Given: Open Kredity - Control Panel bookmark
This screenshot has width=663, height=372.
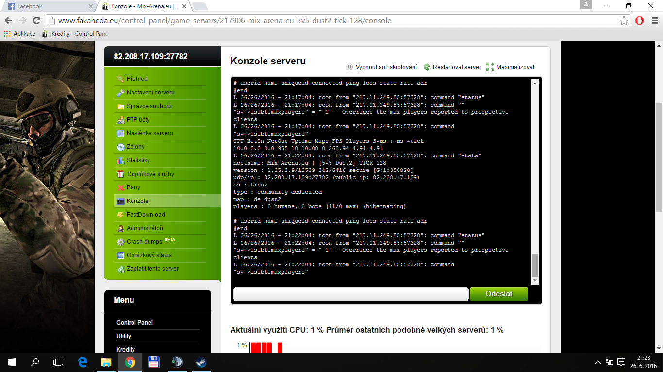Looking at the screenshot, I should pos(75,34).
